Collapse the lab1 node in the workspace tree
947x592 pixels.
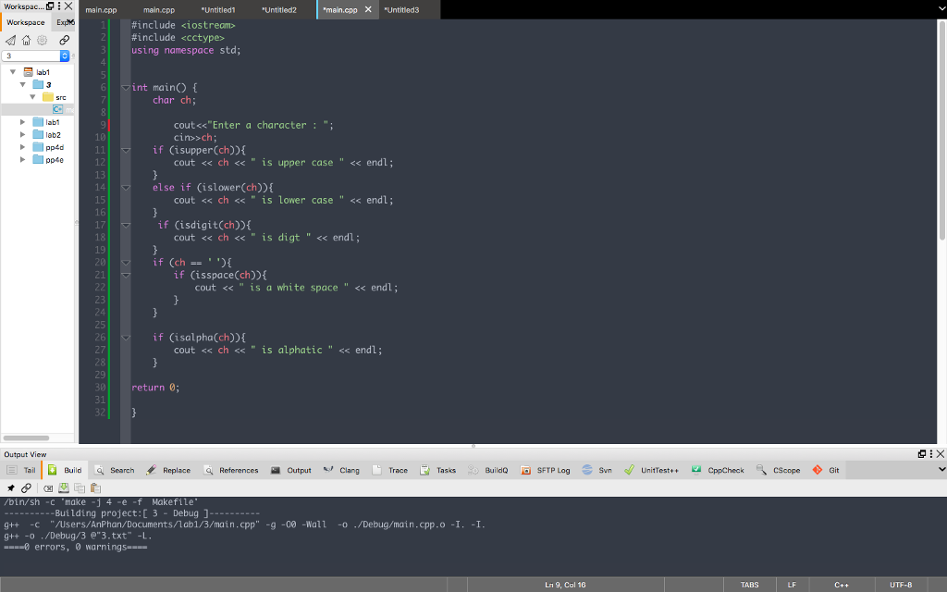coord(13,70)
